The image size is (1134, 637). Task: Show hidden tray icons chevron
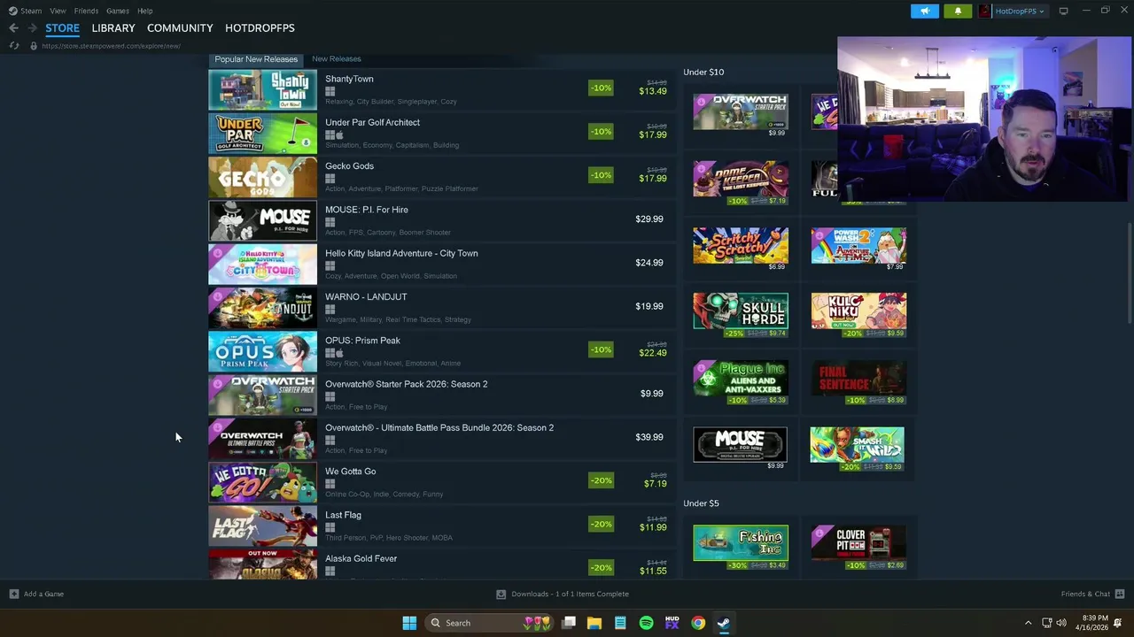click(1028, 623)
